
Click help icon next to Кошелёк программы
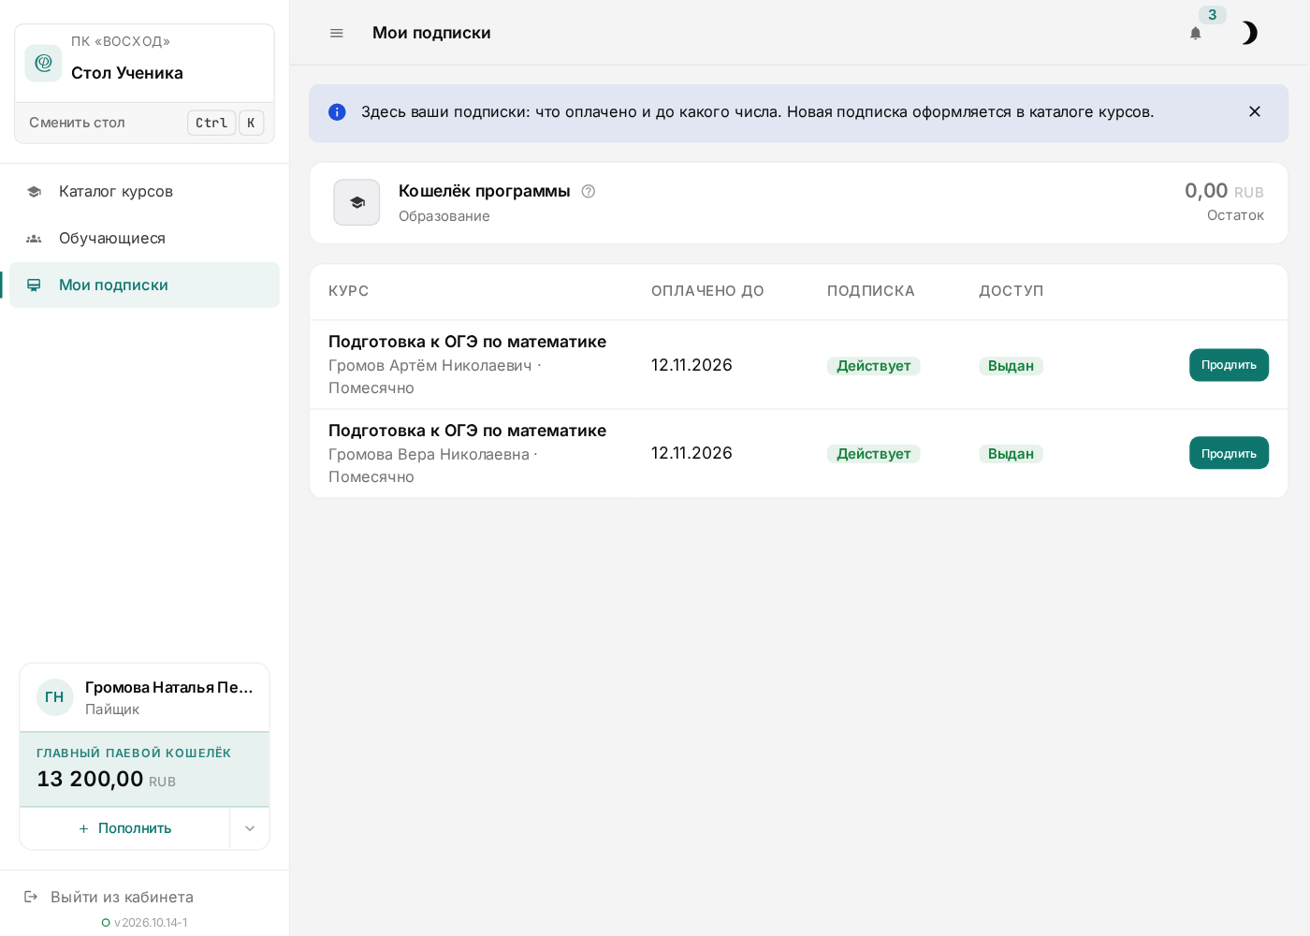[x=589, y=191]
